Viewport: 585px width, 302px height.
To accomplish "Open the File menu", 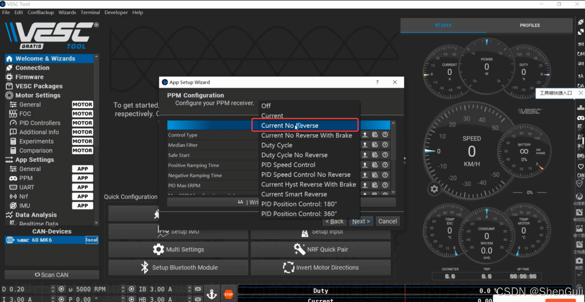I will point(6,12).
